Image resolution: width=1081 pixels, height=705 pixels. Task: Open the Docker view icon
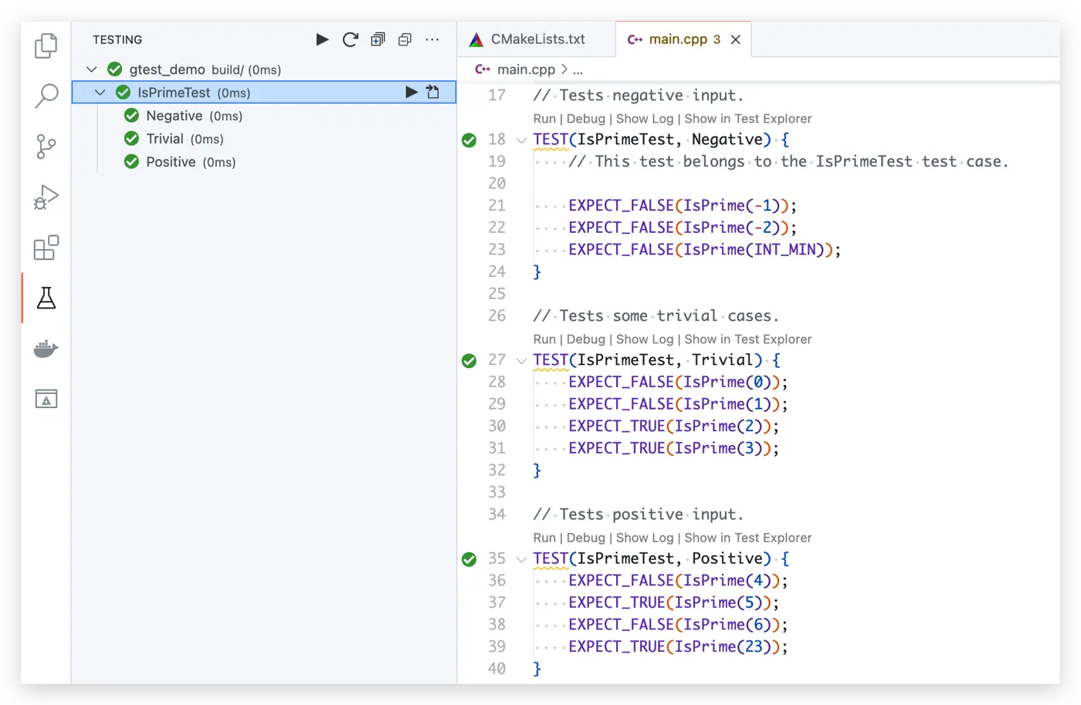(46, 349)
